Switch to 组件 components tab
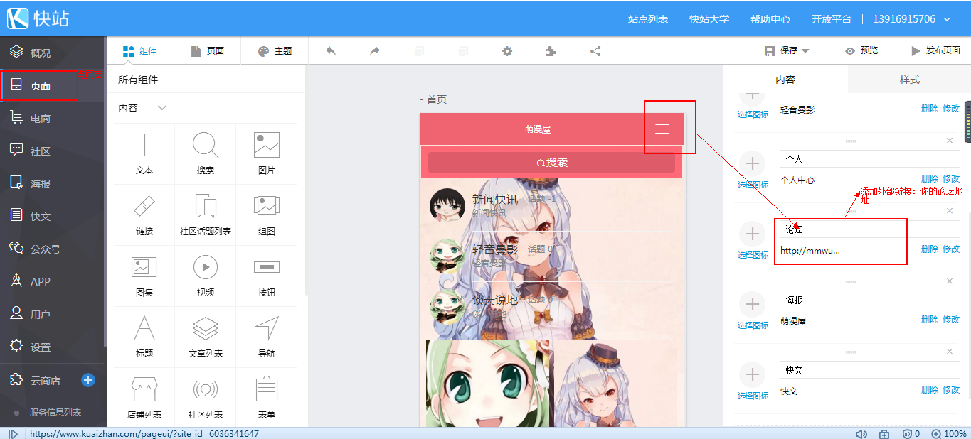 tap(139, 51)
